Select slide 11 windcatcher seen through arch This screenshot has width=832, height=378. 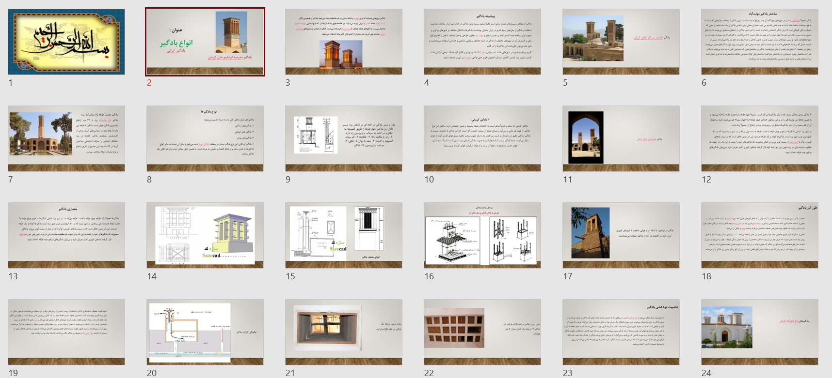point(621,138)
